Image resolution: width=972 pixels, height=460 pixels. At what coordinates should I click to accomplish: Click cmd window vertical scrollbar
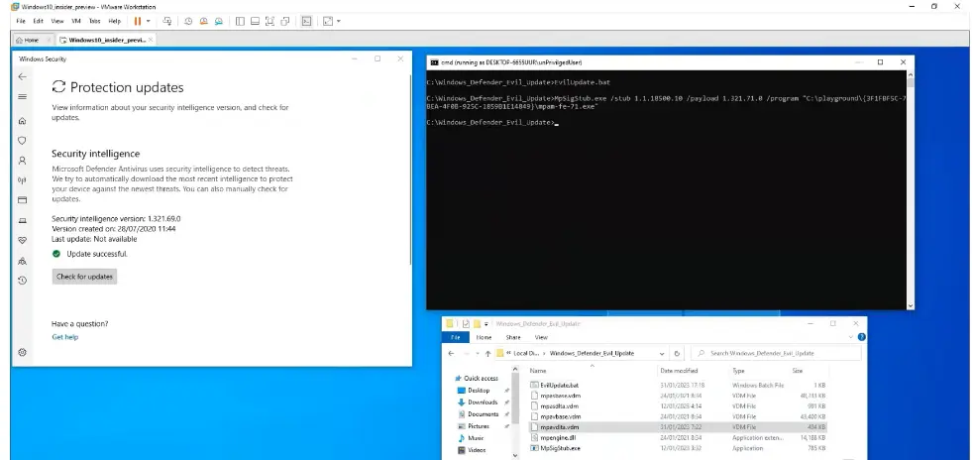[x=910, y=188]
